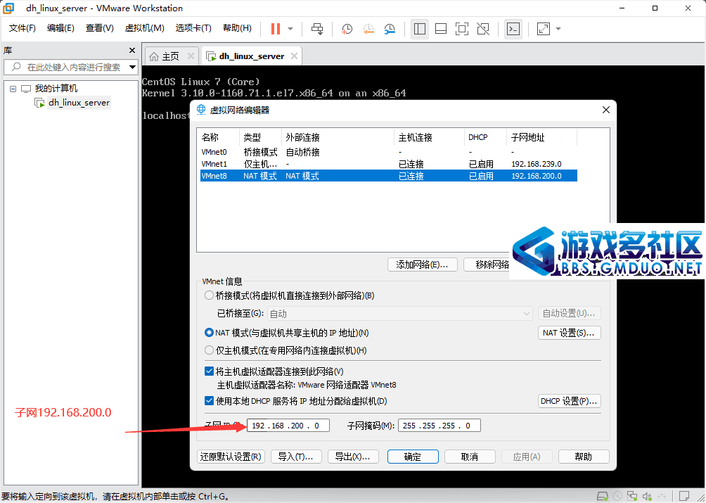The height and width of the screenshot is (503, 706).
Task: Click the 帮助 button in the dialog
Action: coord(584,457)
